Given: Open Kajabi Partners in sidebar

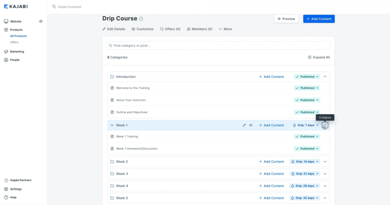Looking at the screenshot, I should [21, 180].
